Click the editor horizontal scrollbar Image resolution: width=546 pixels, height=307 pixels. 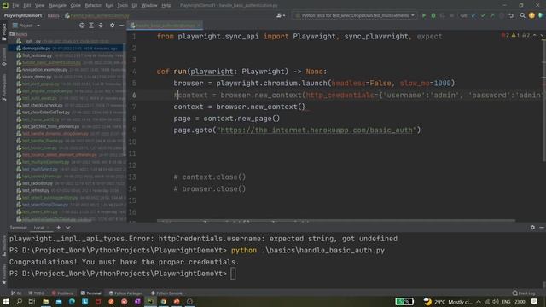tap(335, 220)
